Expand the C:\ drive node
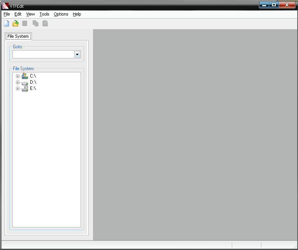Screen dimensions: 298x250 coord(18,76)
